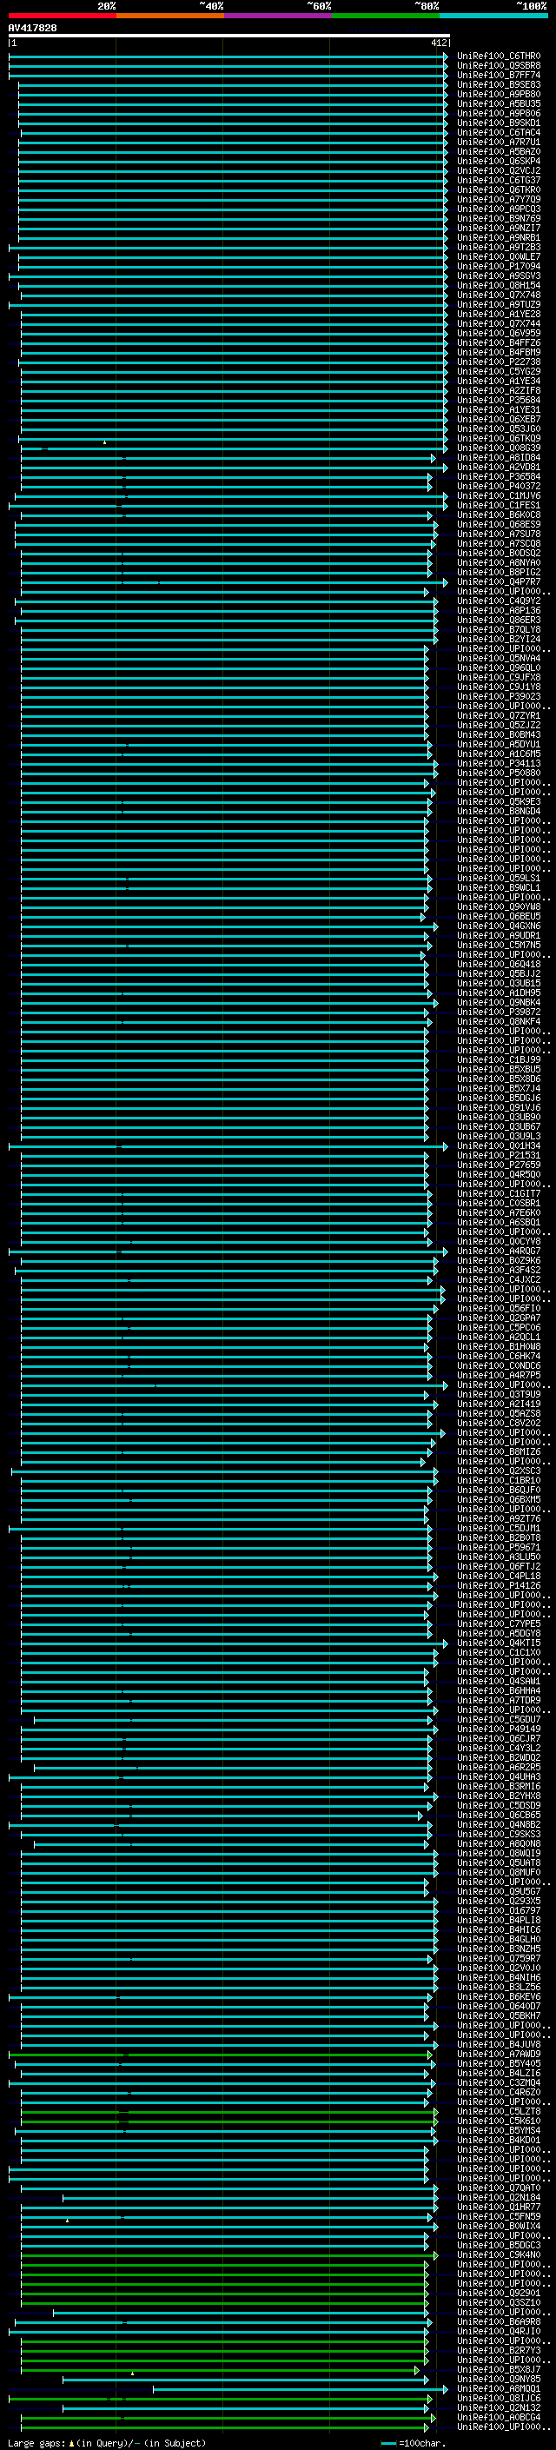556x2450 pixels.
Task: Select the UniRef100_B9SE83 label
Action: (x=499, y=84)
